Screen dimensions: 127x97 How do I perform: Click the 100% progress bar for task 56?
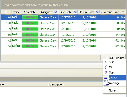coord(30,46)
